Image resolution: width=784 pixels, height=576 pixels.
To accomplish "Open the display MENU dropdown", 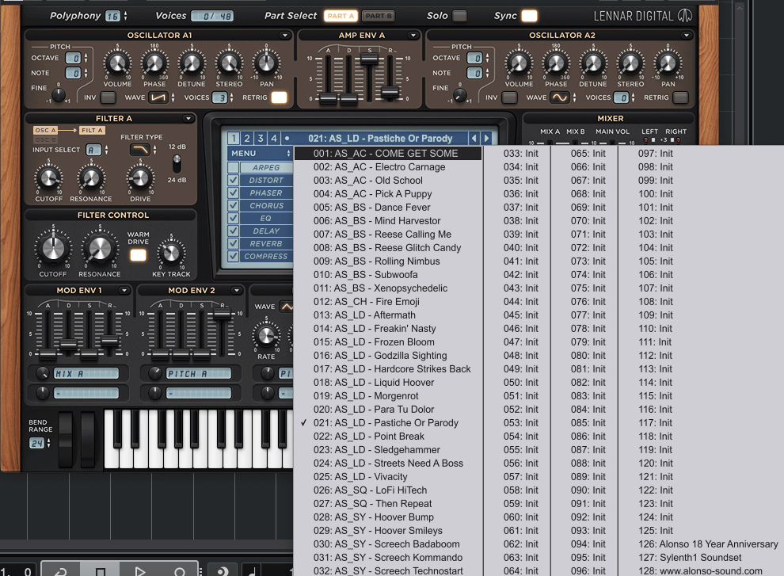I will pyautogui.click(x=260, y=153).
